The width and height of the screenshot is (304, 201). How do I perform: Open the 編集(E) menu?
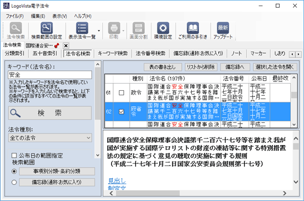(38, 16)
